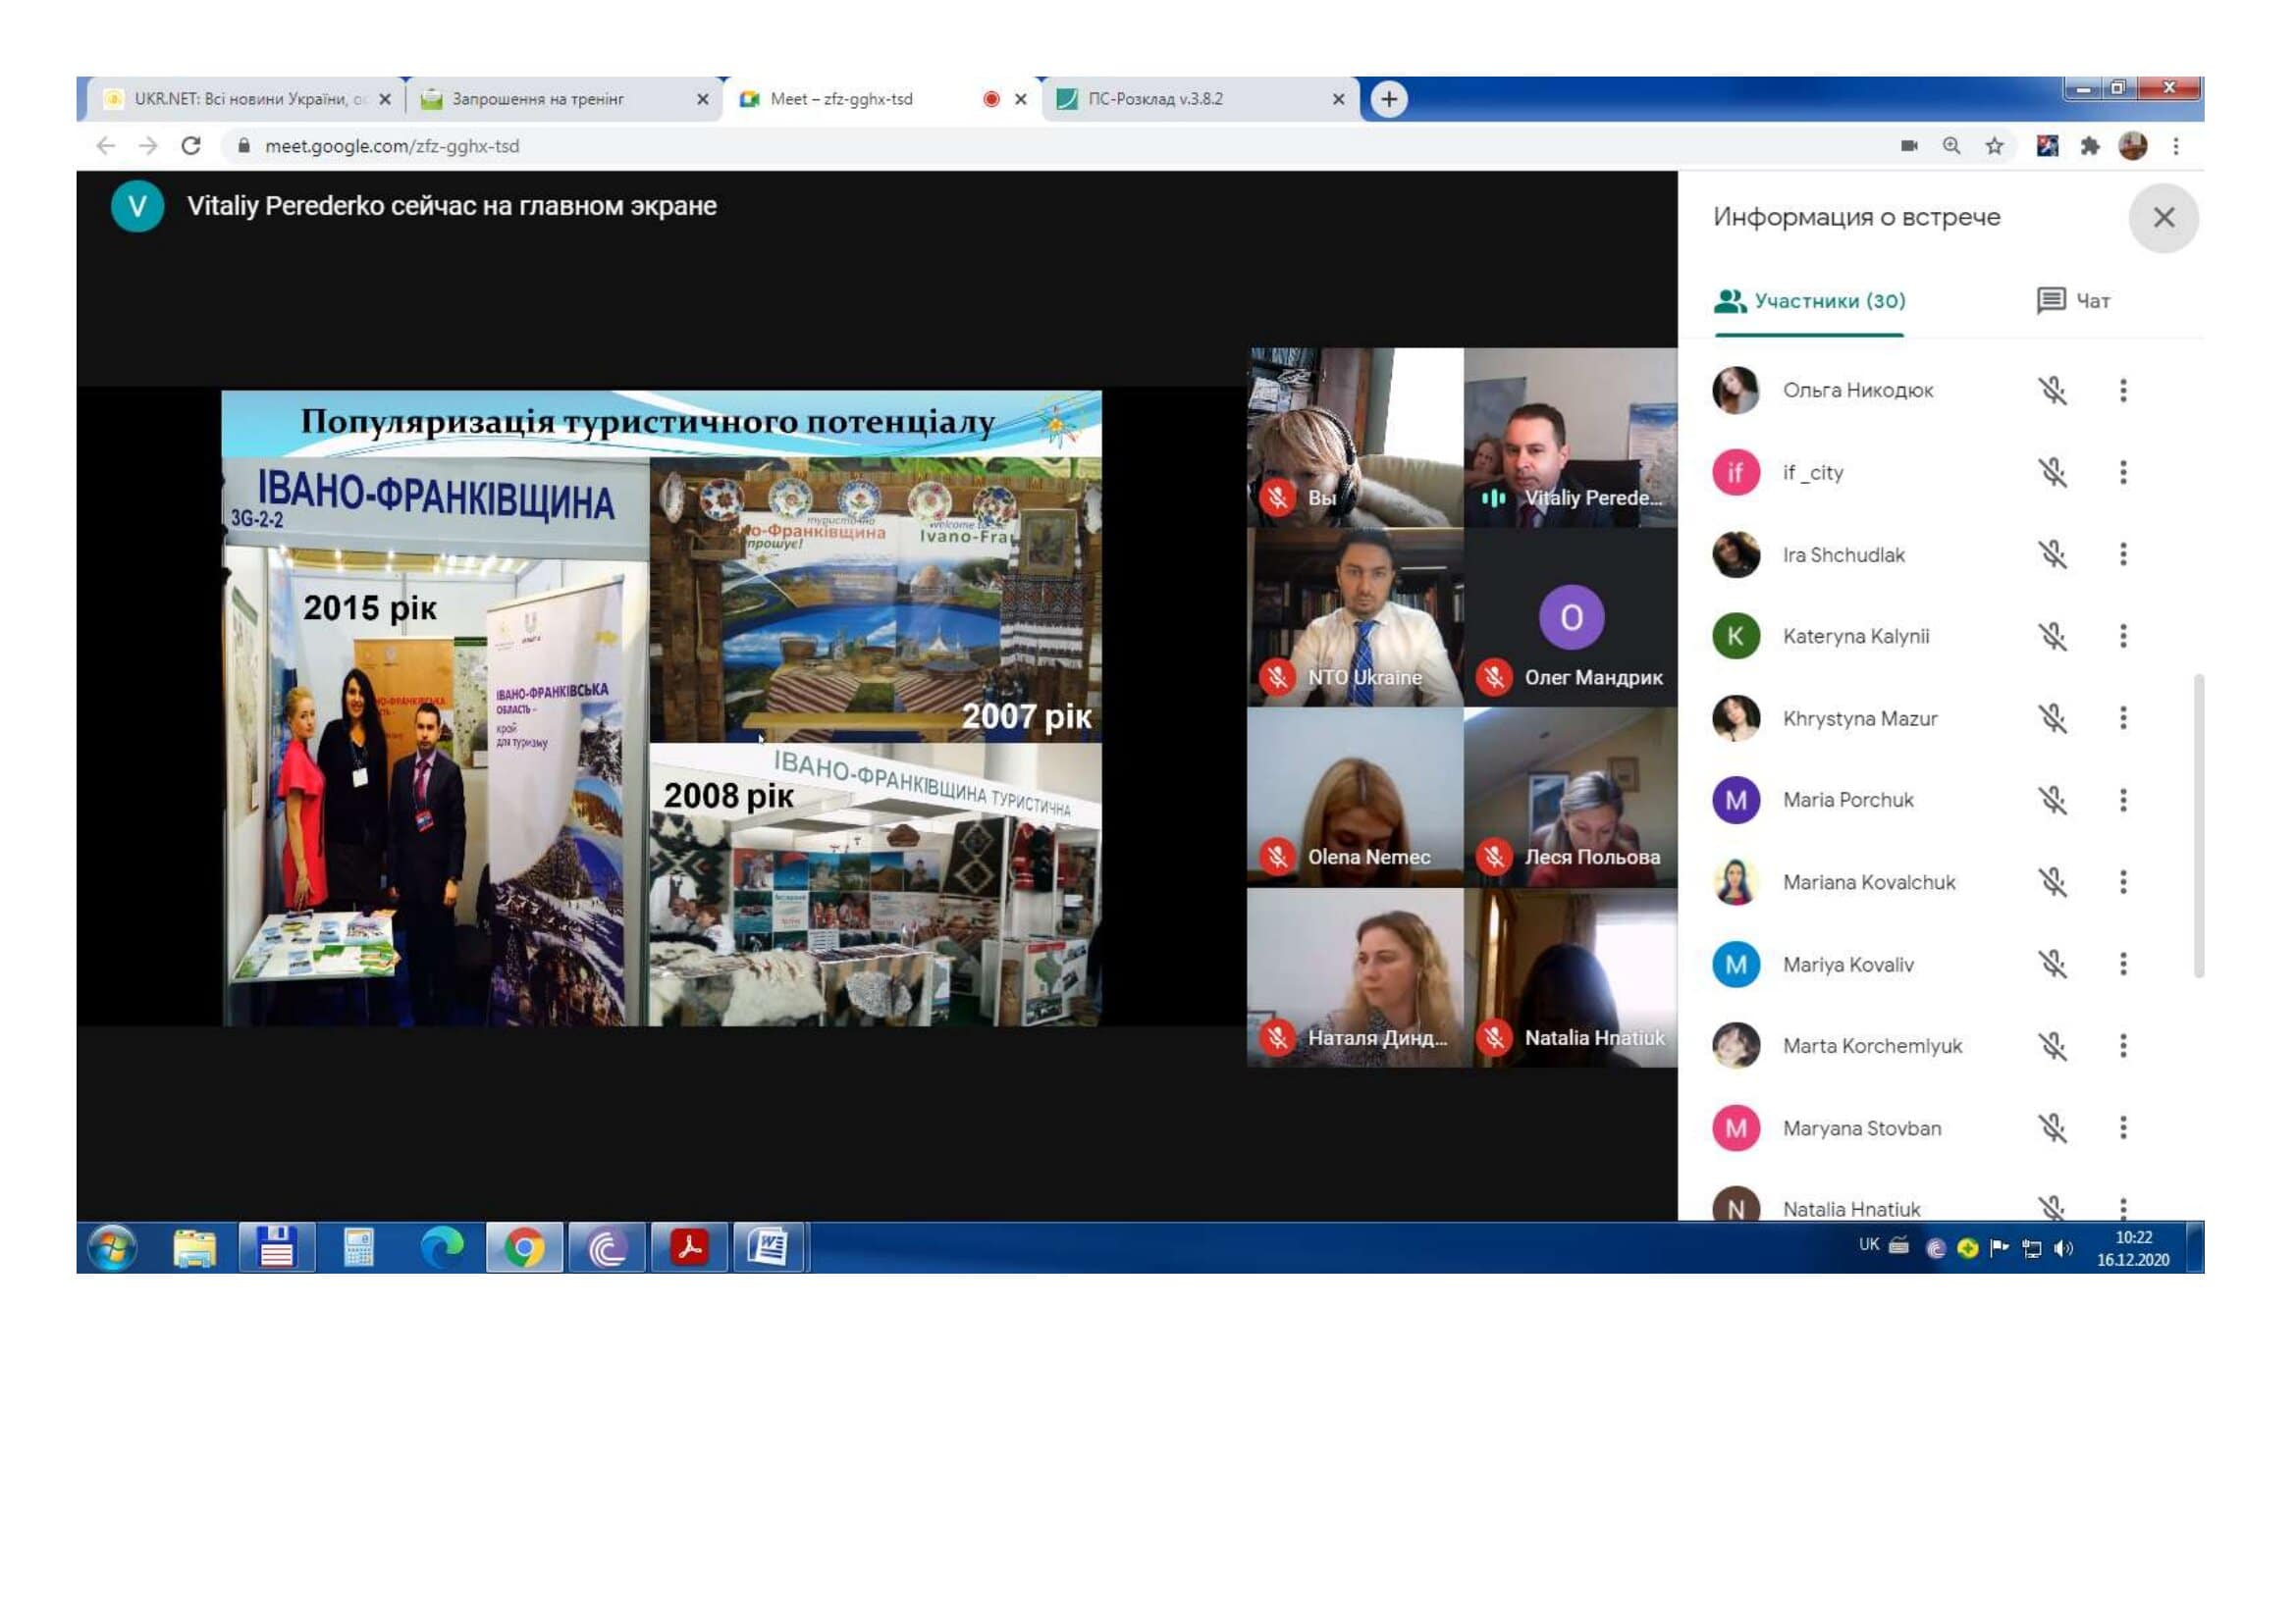Open the Chrome extensions puzzle icon
The width and height of the screenshot is (2296, 1623).
pyautogui.click(x=2089, y=146)
